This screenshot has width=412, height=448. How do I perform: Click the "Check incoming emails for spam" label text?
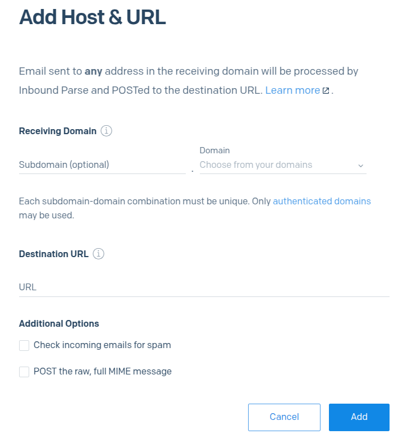(102, 345)
